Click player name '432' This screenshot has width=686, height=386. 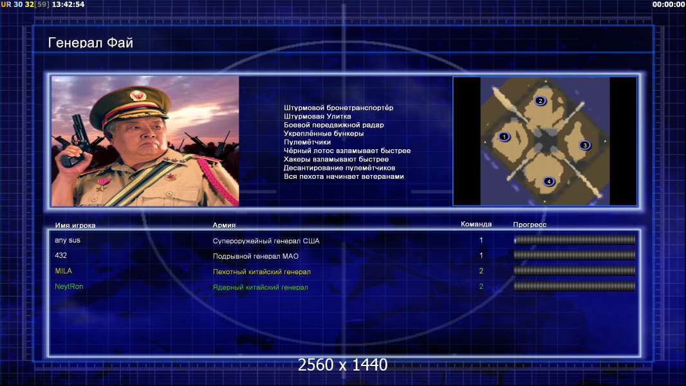[x=60, y=255]
